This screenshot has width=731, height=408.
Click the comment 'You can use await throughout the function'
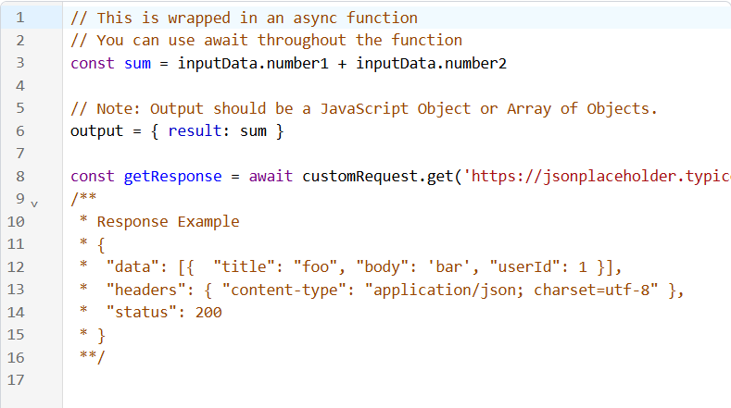point(266,41)
